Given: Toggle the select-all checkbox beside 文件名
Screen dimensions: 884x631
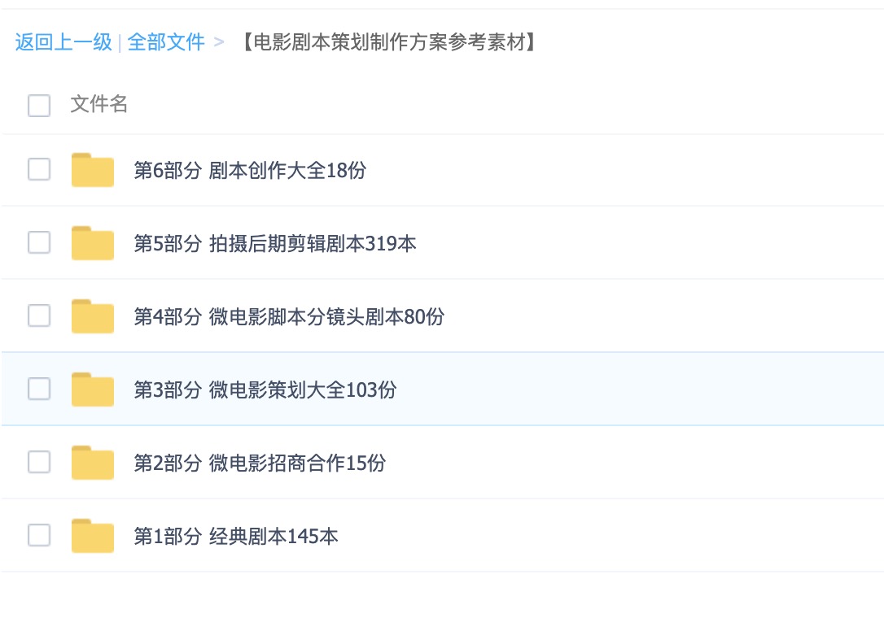Looking at the screenshot, I should [x=39, y=106].
